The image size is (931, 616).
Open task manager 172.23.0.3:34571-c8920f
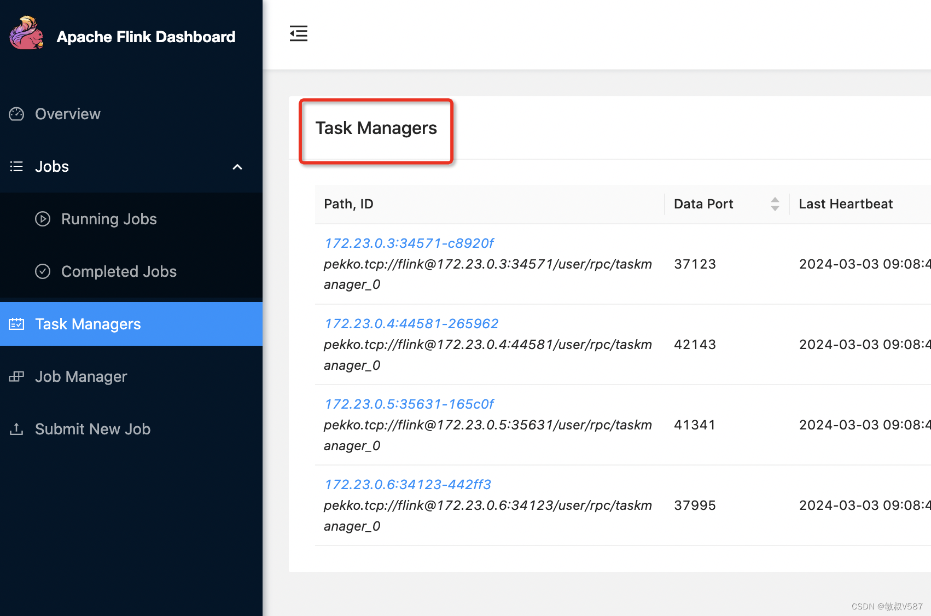click(409, 243)
